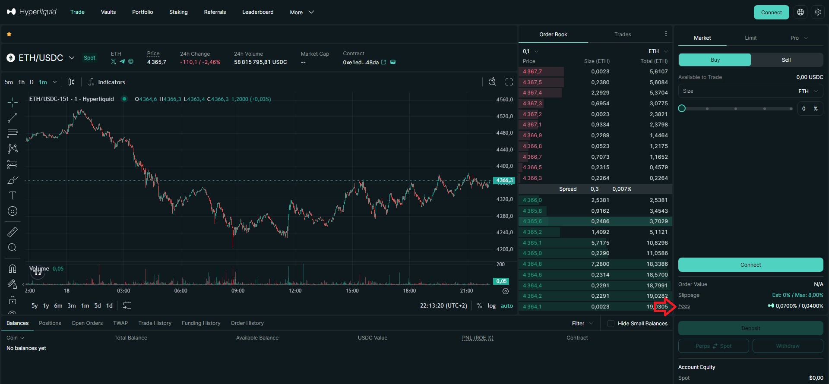Select the Text annotation tool
The image size is (829, 384).
pyautogui.click(x=13, y=195)
